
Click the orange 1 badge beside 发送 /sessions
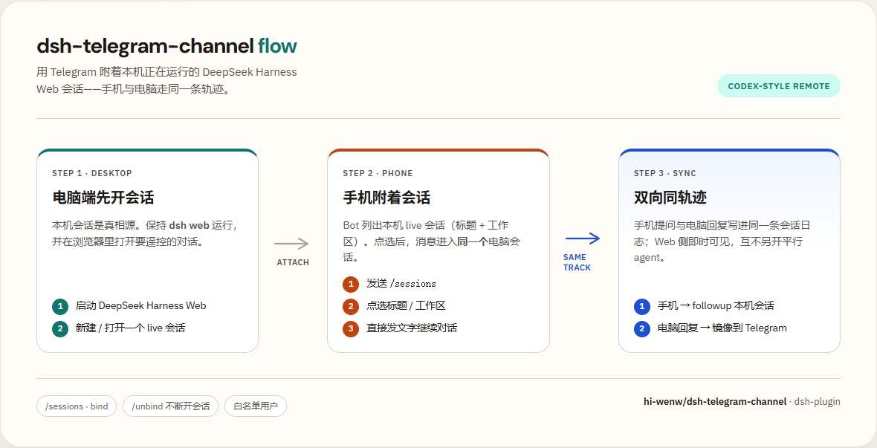coord(351,284)
